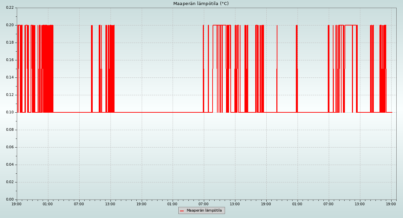Select the leftmost 07:00 time label
The height and width of the screenshot is (218, 403).
[x=79, y=204]
